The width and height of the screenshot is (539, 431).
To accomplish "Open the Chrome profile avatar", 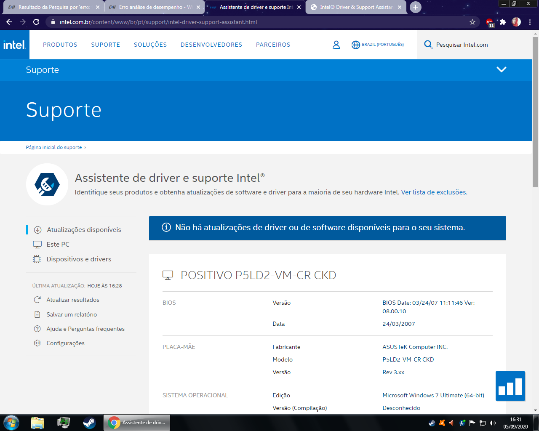I will click(516, 22).
